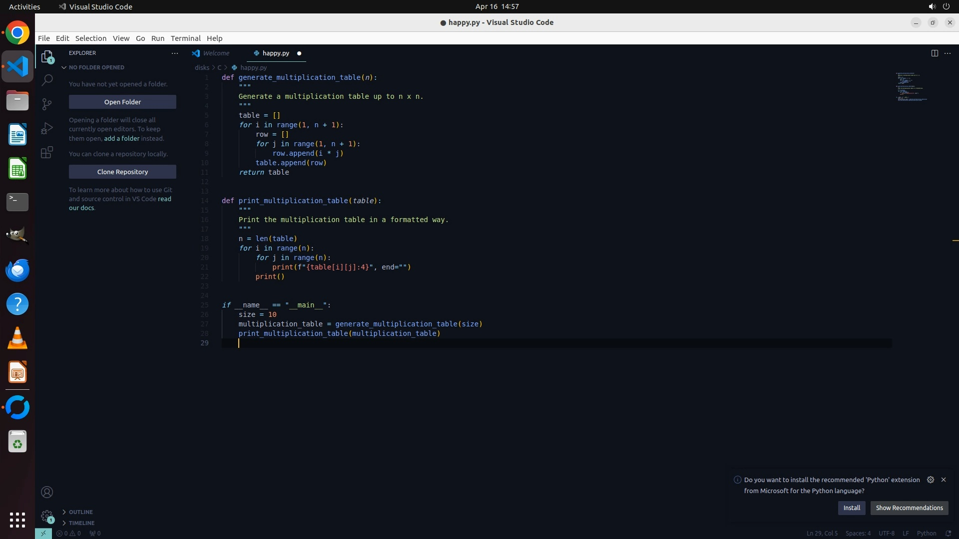Screen dimensions: 959x539
Task: Switch to the Welcome tab
Action: tap(216, 53)
